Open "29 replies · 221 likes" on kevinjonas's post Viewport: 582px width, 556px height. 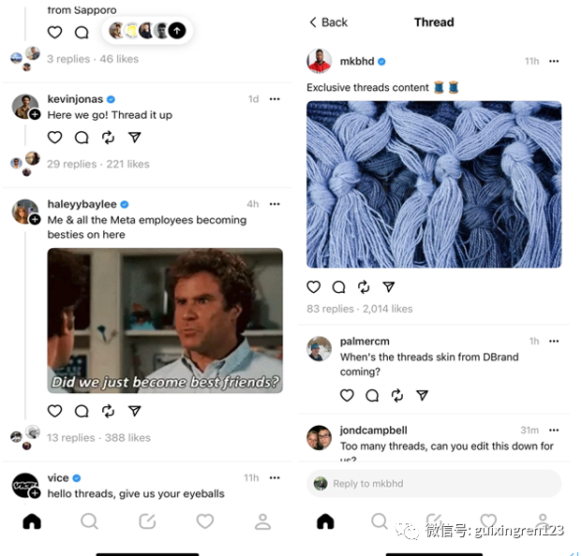point(98,164)
